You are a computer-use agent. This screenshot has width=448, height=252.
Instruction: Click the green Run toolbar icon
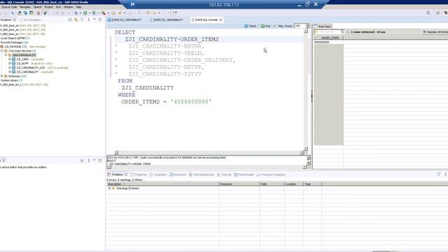point(85,13)
